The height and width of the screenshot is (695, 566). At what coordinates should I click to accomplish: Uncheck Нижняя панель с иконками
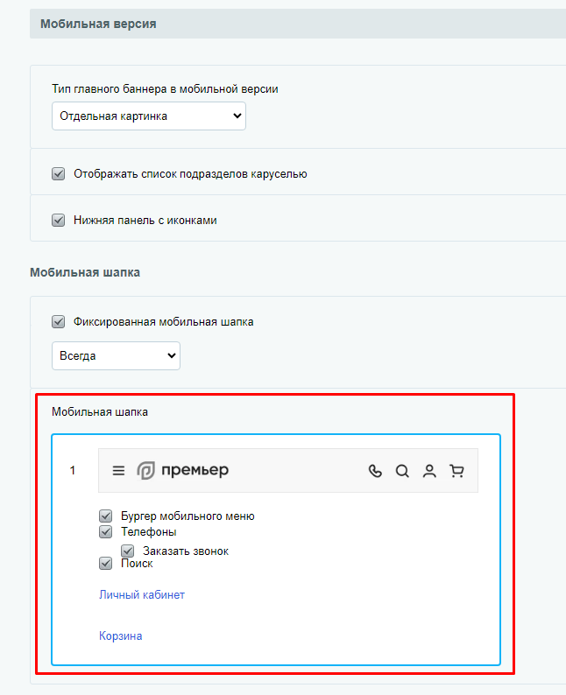[58, 221]
